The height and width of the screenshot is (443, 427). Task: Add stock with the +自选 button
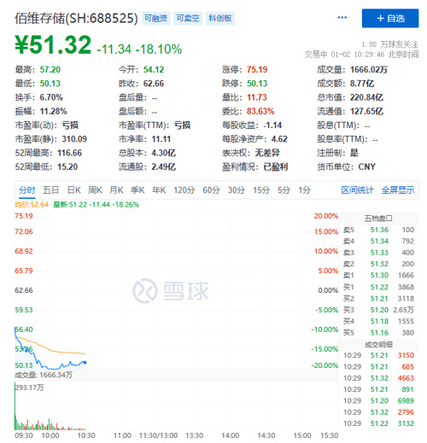point(390,18)
